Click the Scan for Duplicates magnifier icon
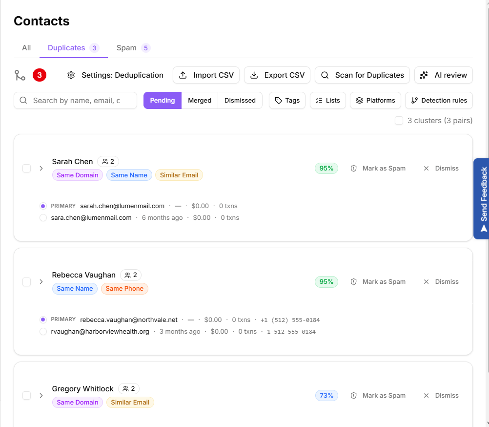 pos(325,75)
